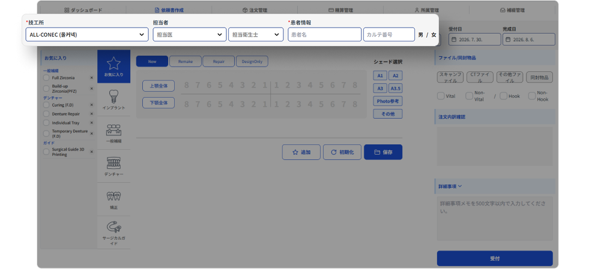Select the 矯正 orthodontics category icon

(113, 200)
